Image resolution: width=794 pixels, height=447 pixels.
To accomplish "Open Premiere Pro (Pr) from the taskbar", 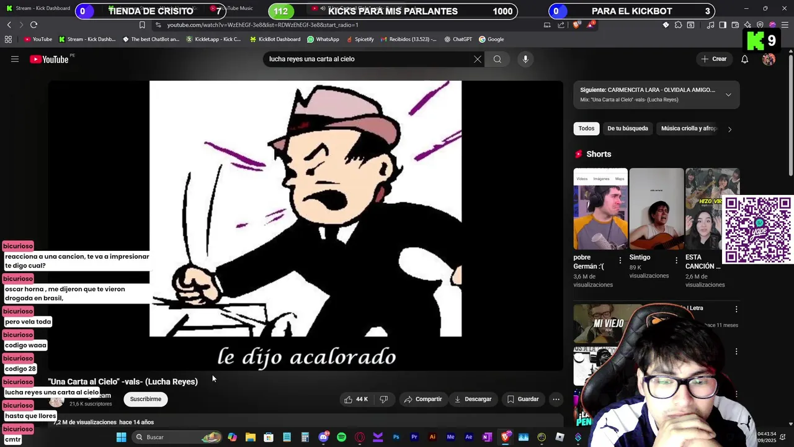I will pos(414,437).
